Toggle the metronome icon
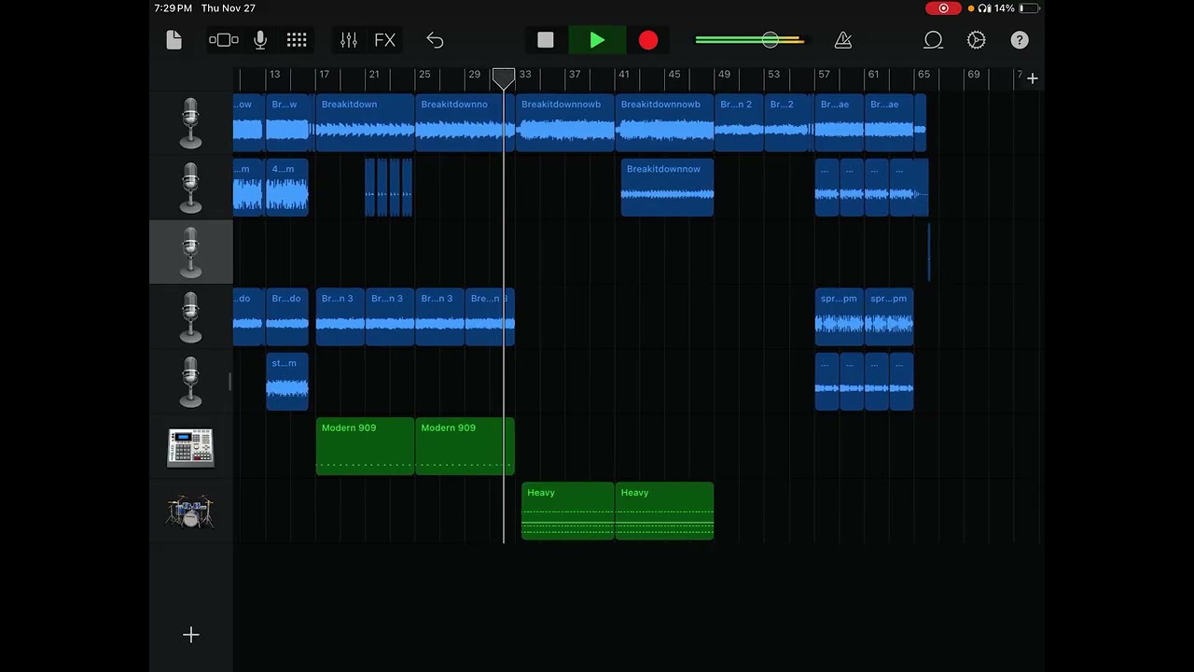Viewport: 1194px width, 672px height. [x=843, y=40]
